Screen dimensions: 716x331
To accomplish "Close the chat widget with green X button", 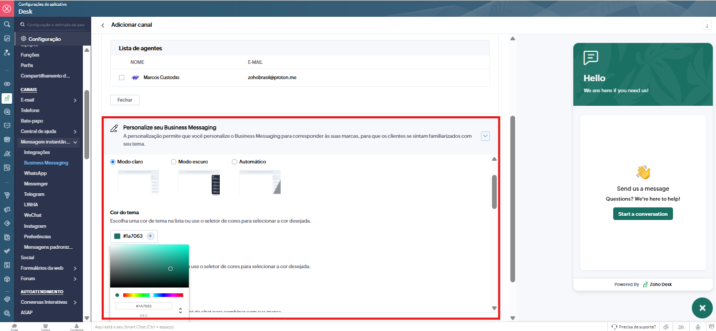I will (702, 308).
